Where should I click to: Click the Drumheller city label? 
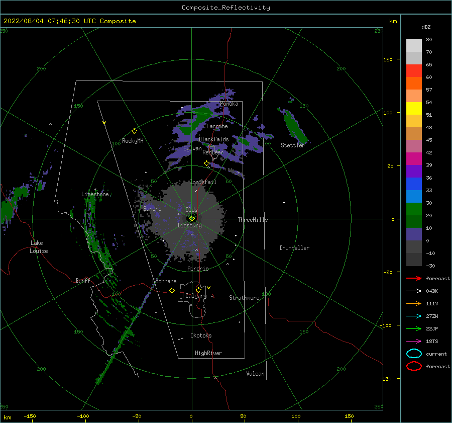294,248
